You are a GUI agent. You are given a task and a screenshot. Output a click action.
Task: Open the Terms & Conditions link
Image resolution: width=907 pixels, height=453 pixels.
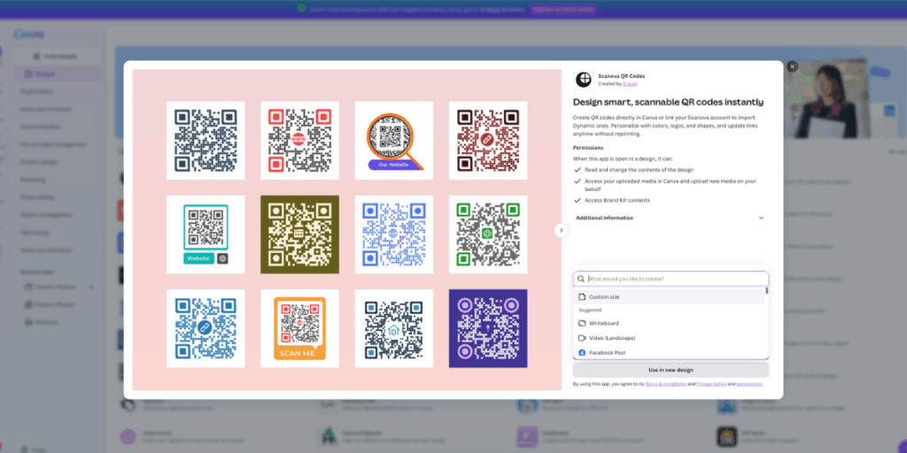click(x=665, y=384)
